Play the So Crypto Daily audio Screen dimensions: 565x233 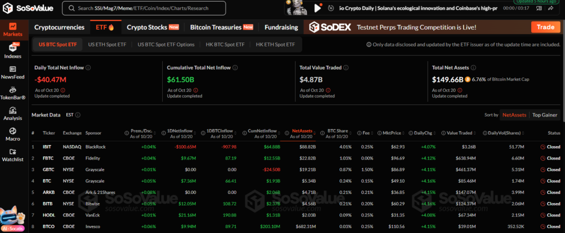click(317, 8)
